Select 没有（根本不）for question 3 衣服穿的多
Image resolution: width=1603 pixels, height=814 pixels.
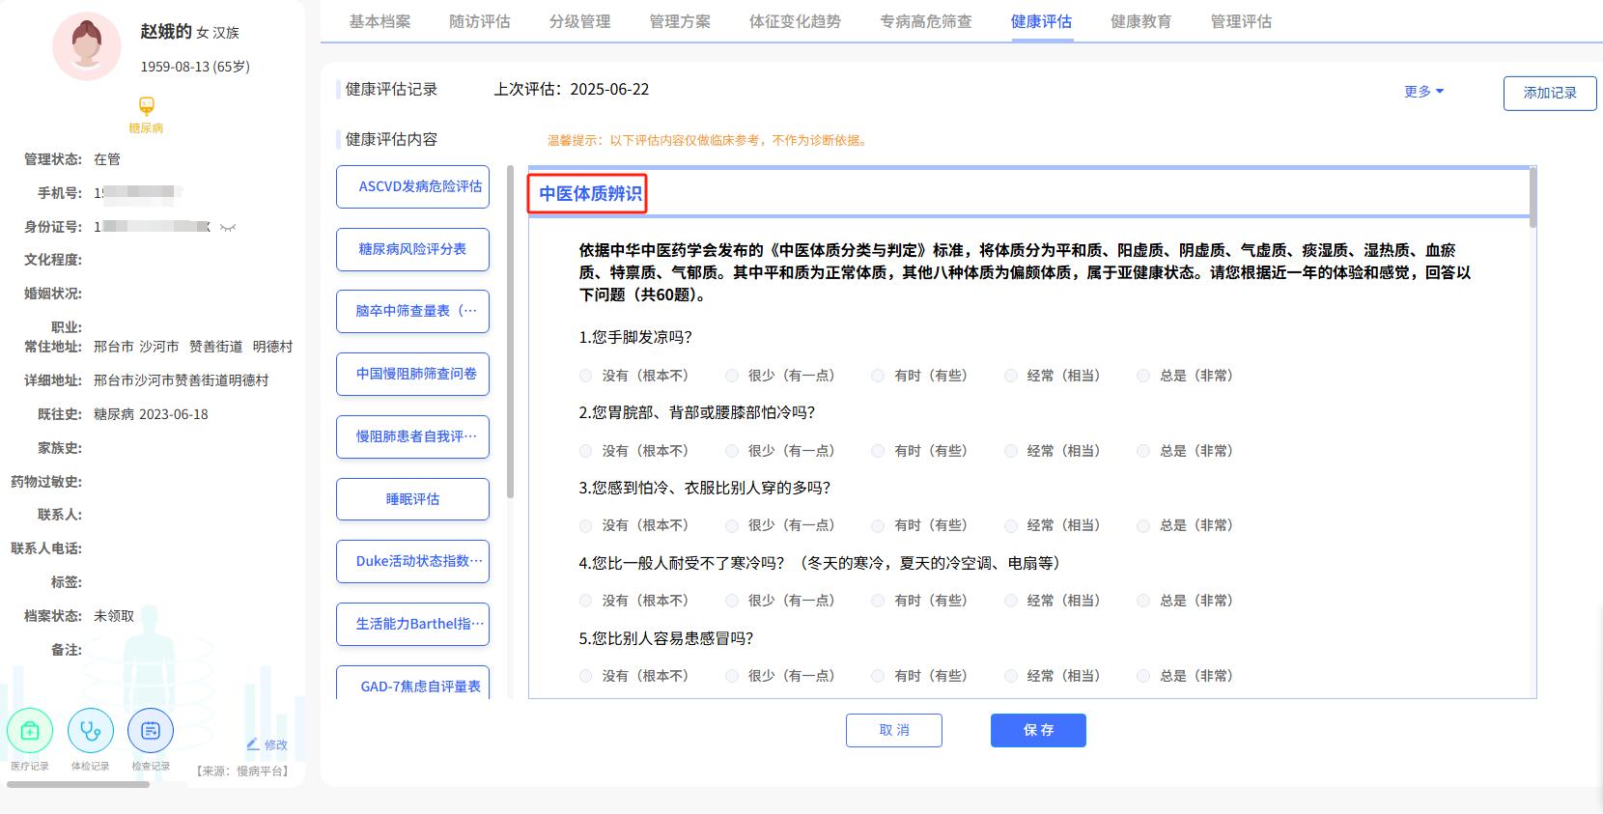(x=586, y=526)
